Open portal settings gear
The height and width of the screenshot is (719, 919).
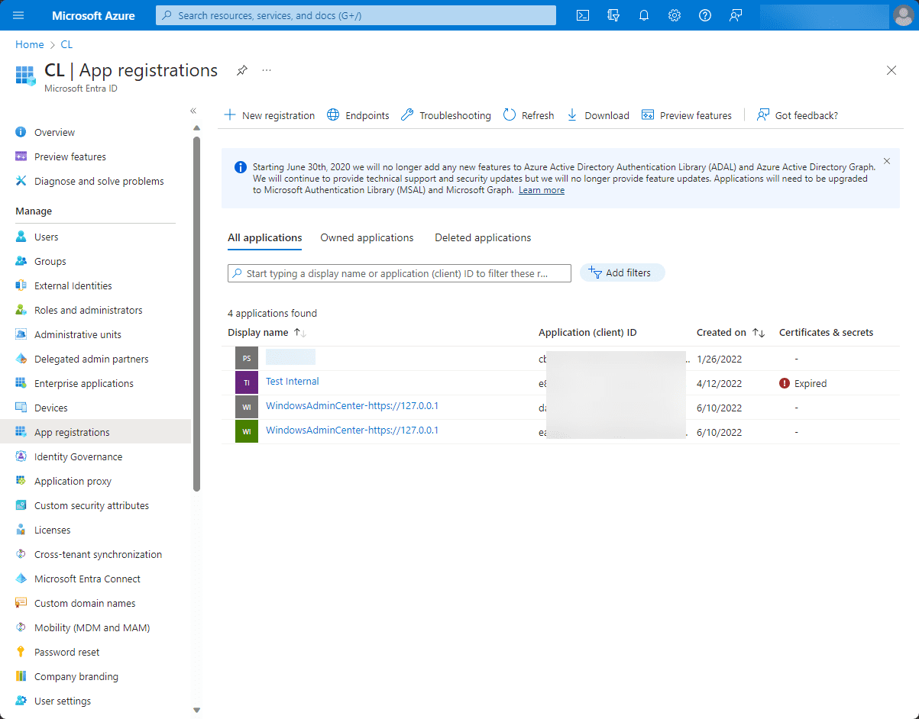pos(674,15)
